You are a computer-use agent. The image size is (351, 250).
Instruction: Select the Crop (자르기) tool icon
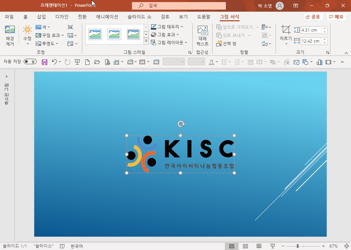(286, 30)
